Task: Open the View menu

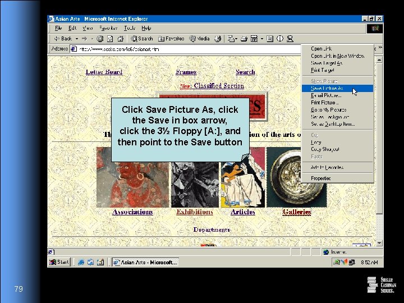Action: (x=88, y=28)
